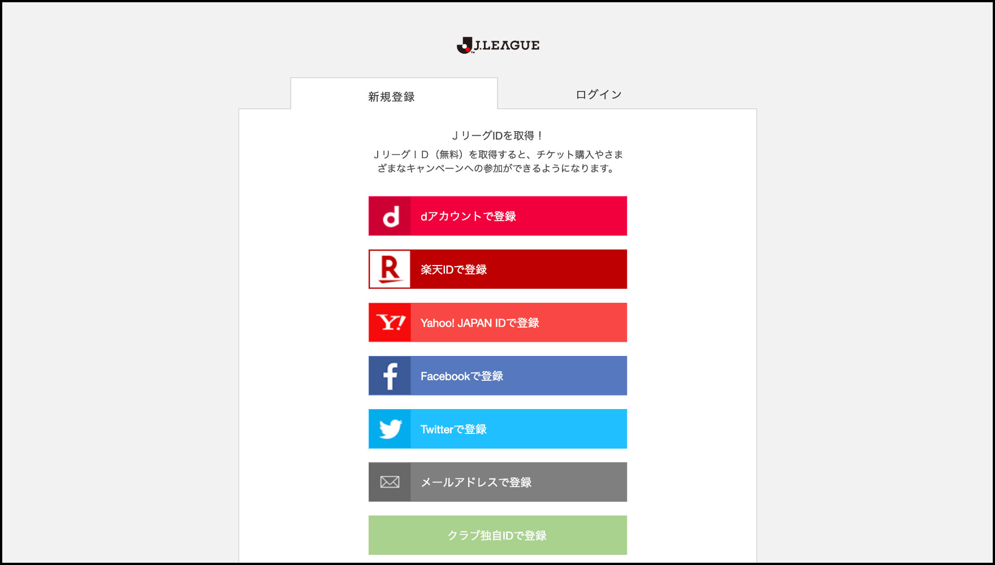Register using メールアドレスで登録 label
The height and width of the screenshot is (565, 995).
[476, 483]
